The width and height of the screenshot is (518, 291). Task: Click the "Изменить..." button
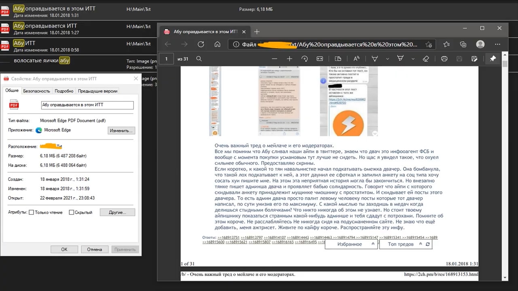pos(121,131)
